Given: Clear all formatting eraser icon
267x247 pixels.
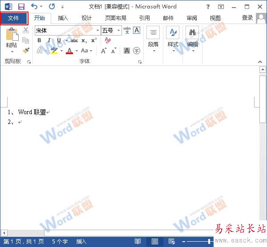Looking at the screenshot, I should pyautogui.click(x=108, y=40).
